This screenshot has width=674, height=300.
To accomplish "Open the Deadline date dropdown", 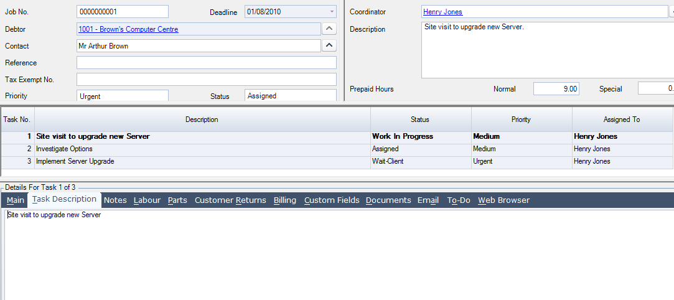I will (x=332, y=12).
